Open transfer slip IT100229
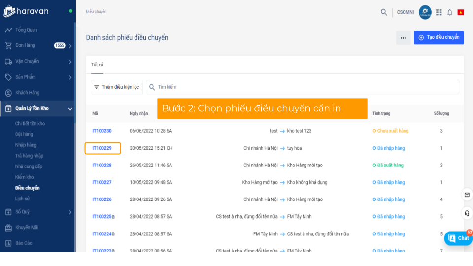 [102, 148]
